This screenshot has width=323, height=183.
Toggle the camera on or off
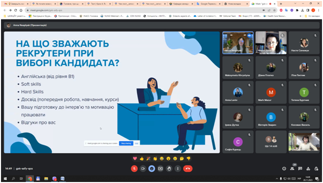coord(143,168)
